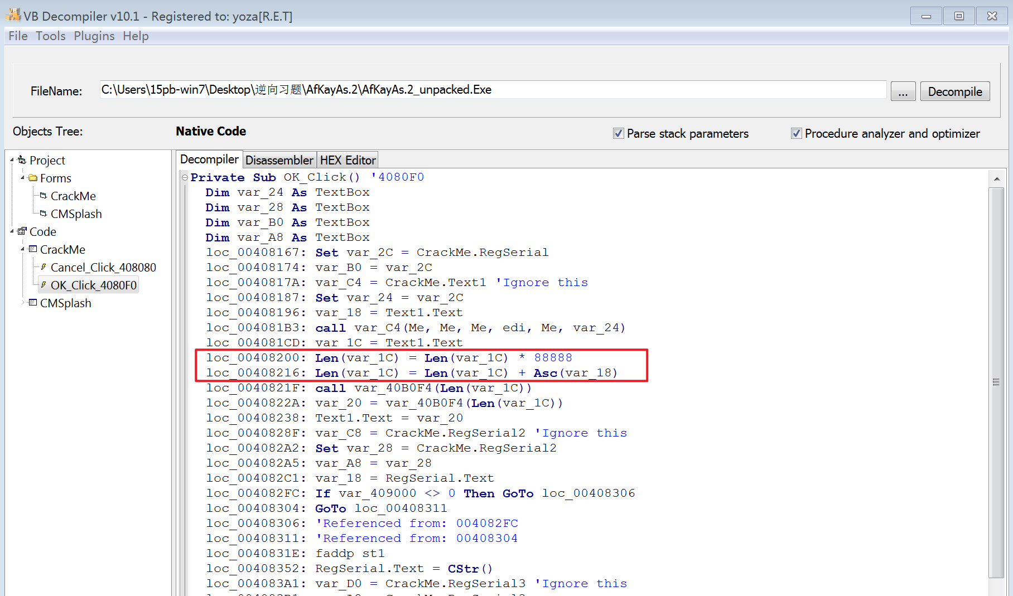
Task: Maximize the VB Decompiler window
Action: (959, 16)
